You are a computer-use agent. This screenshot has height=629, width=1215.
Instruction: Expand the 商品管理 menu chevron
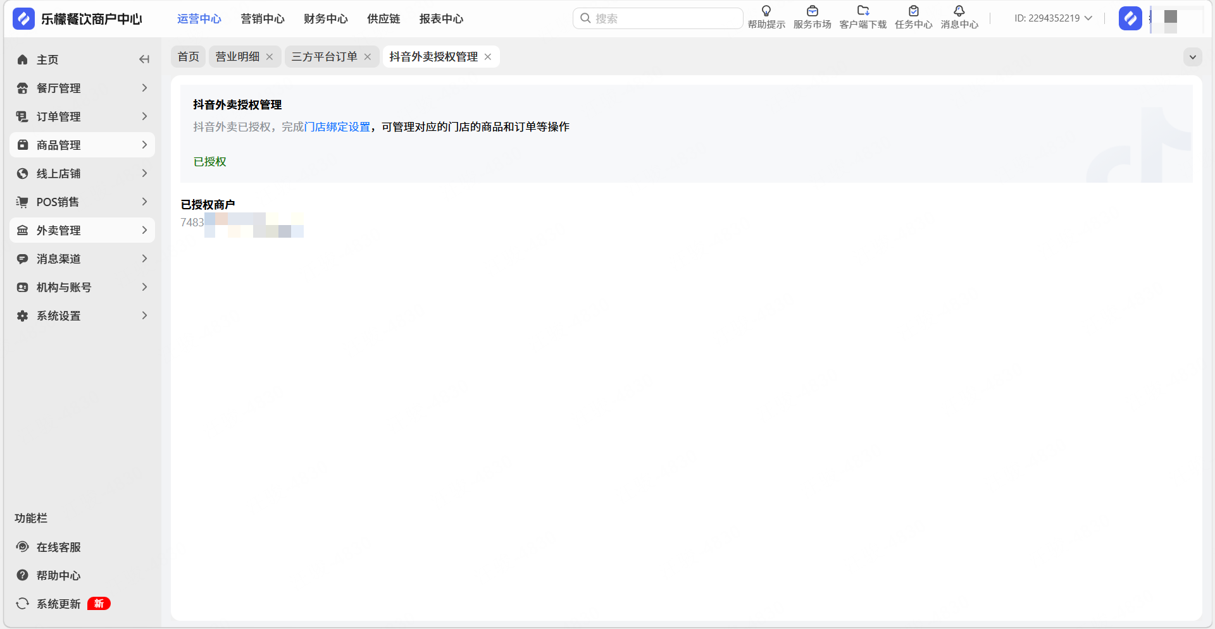(144, 145)
